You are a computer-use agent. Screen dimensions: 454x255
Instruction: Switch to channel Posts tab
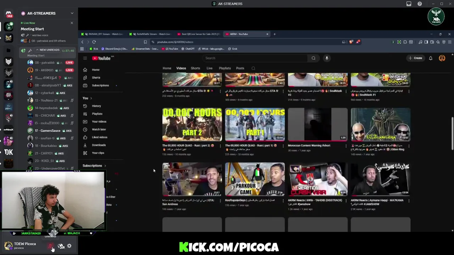pyautogui.click(x=240, y=68)
